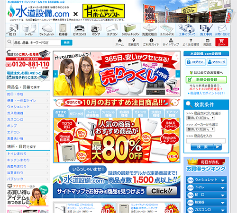
Task: Select the トイレ・便器機種 tab
Action: coord(93,113)
